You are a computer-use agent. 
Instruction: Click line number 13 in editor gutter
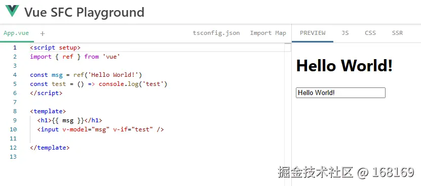pyautogui.click(x=13, y=157)
